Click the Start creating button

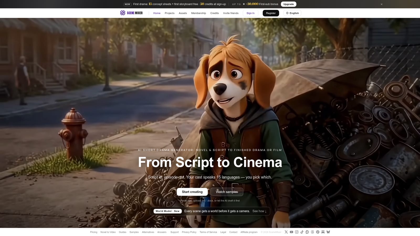tap(192, 192)
